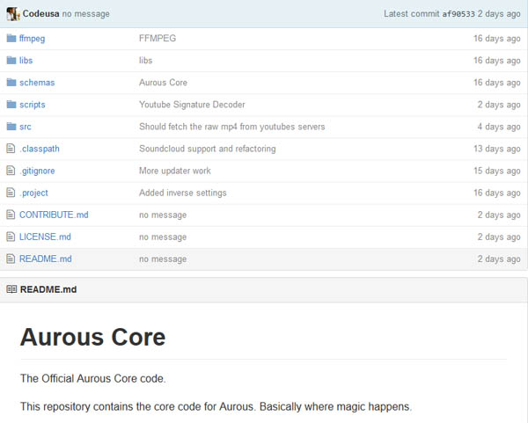This screenshot has height=423, width=528.
Task: Open the .classpath file
Action: tap(40, 149)
